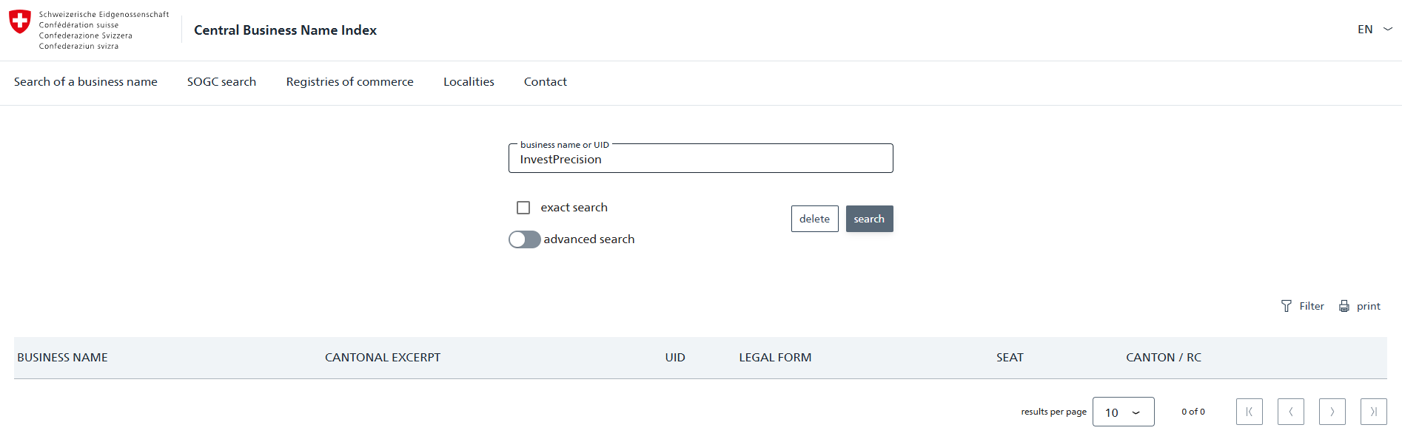The height and width of the screenshot is (439, 1402).
Task: Go to first page of results
Action: point(1249,412)
